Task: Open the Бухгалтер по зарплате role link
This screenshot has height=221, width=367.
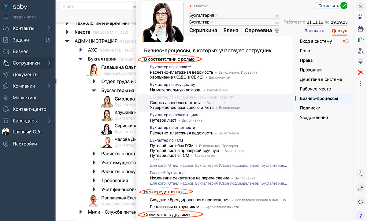Action: [x=170, y=67]
